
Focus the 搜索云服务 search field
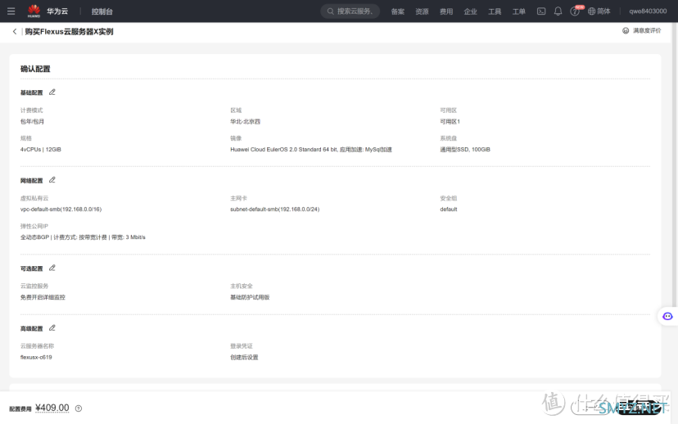[350, 11]
